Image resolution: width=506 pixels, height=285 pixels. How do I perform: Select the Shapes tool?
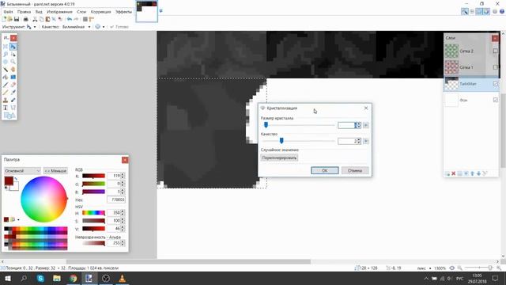[x=9, y=116]
